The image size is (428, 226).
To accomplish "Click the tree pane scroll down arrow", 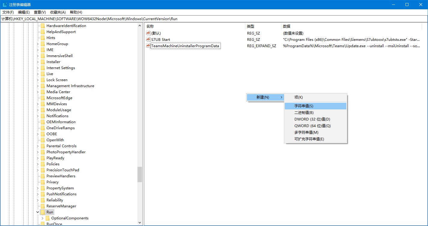I will pos(140,223).
